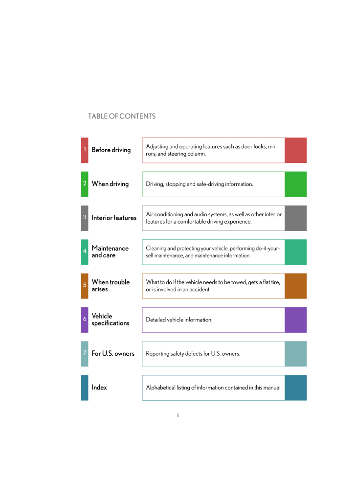Select the green number 2 chapter tab
356x504 pixels.
85,184
